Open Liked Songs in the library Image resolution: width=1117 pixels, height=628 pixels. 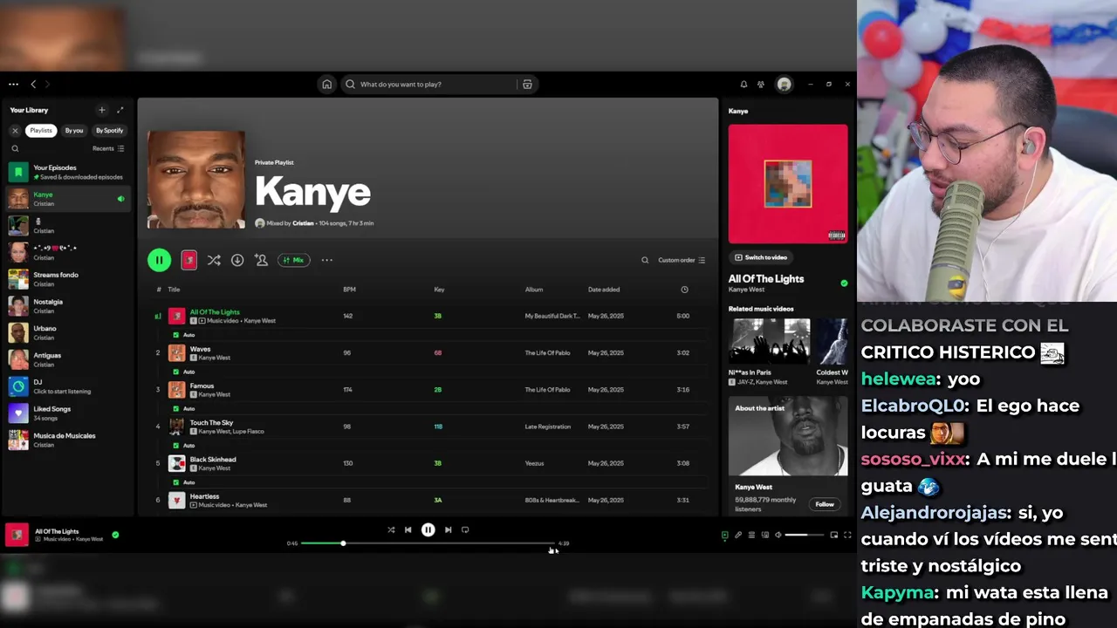pyautogui.click(x=67, y=413)
